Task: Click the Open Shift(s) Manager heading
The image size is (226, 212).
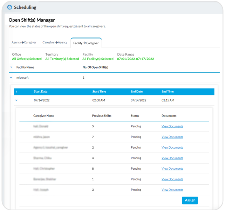Action: click(x=32, y=20)
